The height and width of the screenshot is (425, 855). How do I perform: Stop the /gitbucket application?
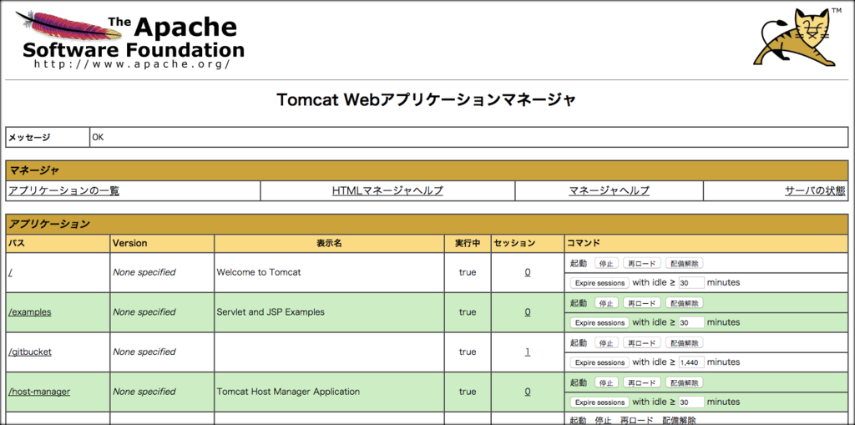click(x=606, y=342)
